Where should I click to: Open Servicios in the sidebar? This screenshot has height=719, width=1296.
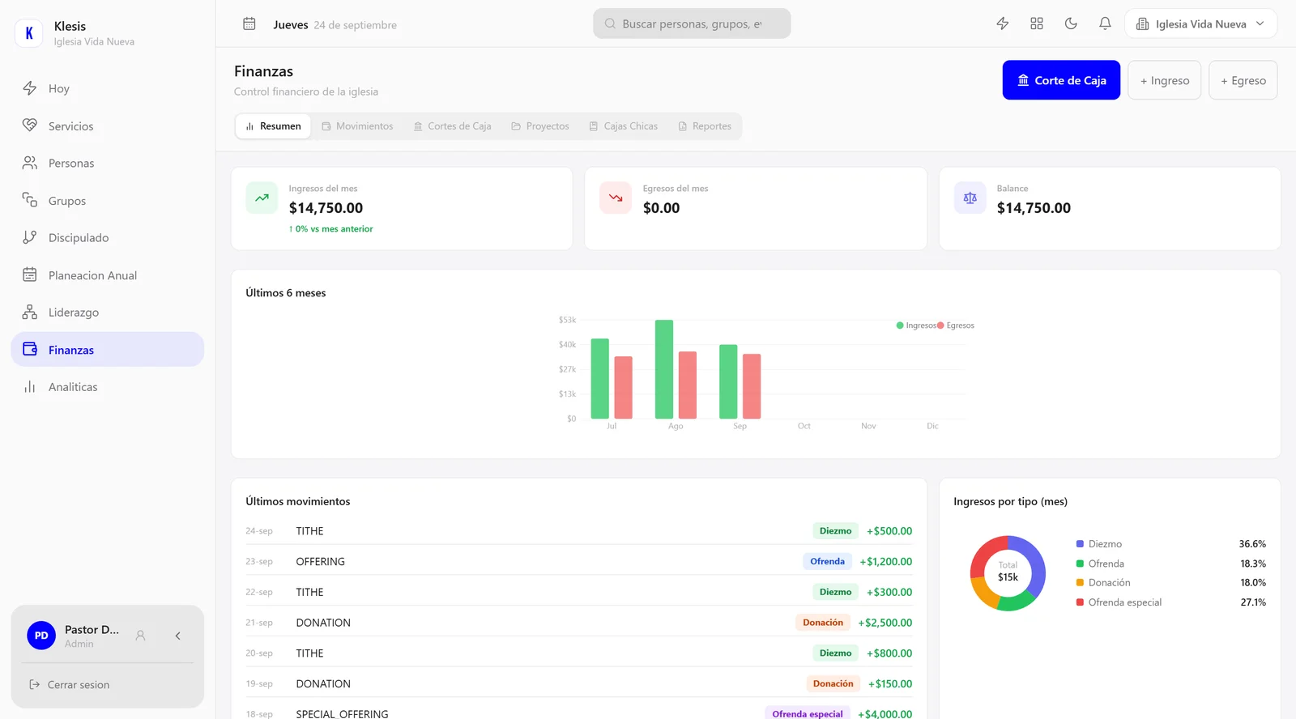pos(107,126)
